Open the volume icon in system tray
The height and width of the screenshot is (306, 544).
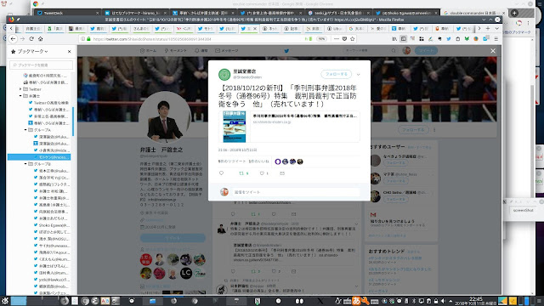(x=443, y=301)
